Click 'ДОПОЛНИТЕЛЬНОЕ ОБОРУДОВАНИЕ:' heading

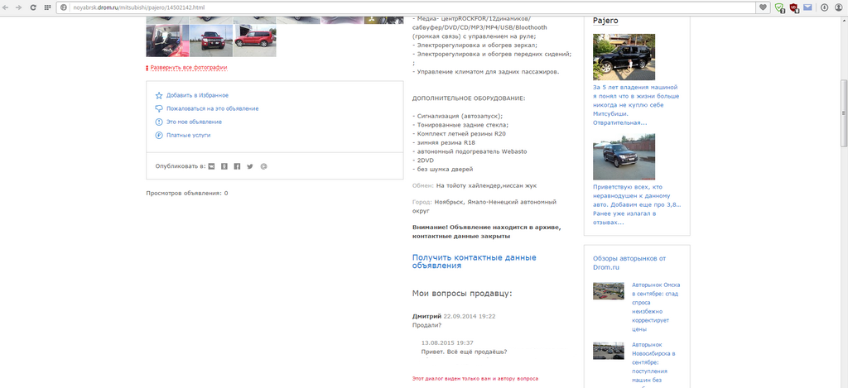(469, 98)
